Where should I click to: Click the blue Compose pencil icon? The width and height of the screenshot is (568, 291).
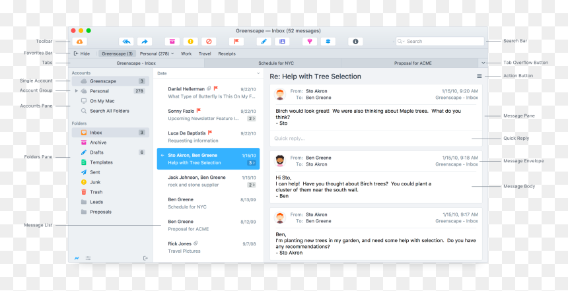264,42
